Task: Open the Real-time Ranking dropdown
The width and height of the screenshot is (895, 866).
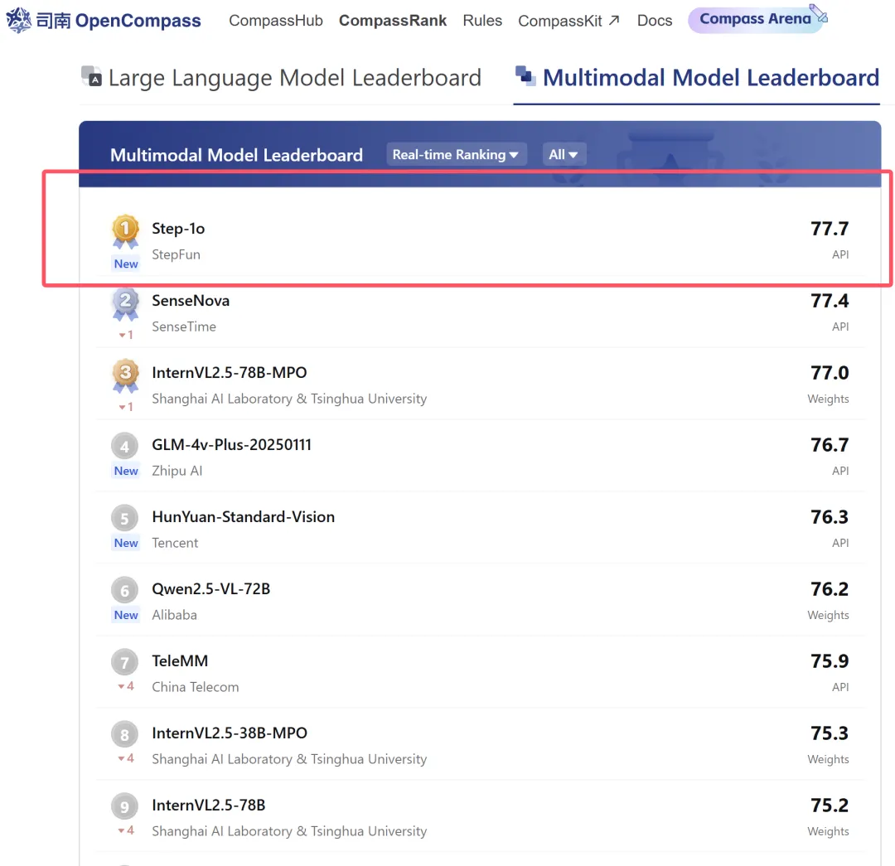Action: (x=456, y=154)
